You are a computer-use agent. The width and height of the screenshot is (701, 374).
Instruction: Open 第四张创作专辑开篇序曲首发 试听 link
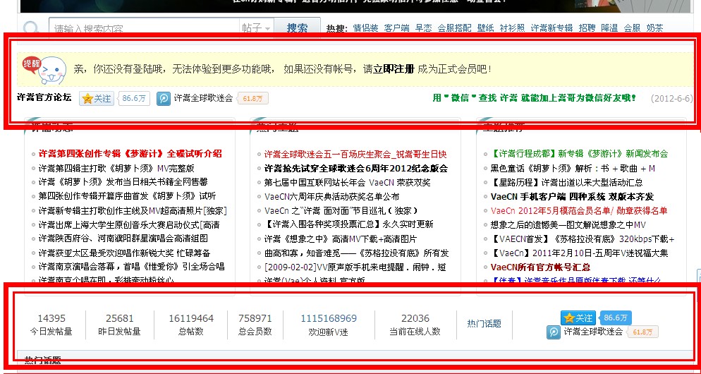coord(127,196)
